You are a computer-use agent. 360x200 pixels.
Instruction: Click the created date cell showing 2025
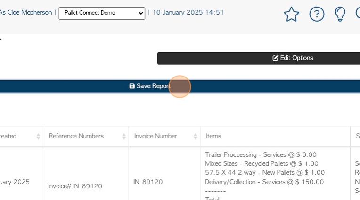(x=16, y=182)
